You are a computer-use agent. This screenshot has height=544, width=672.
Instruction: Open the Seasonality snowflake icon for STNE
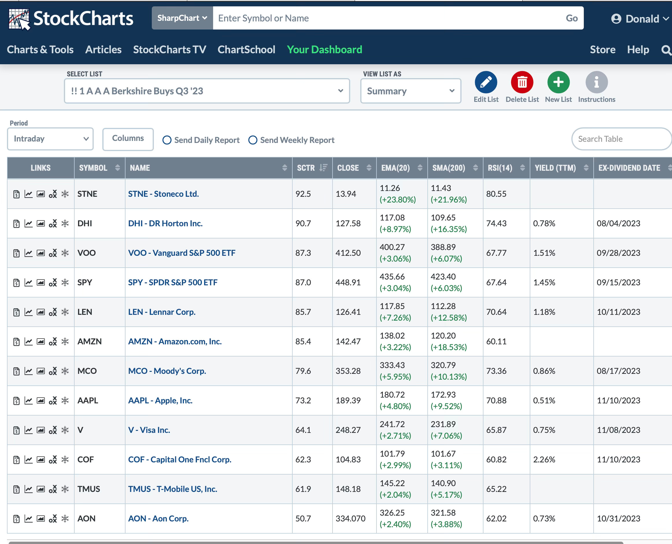[x=65, y=194]
